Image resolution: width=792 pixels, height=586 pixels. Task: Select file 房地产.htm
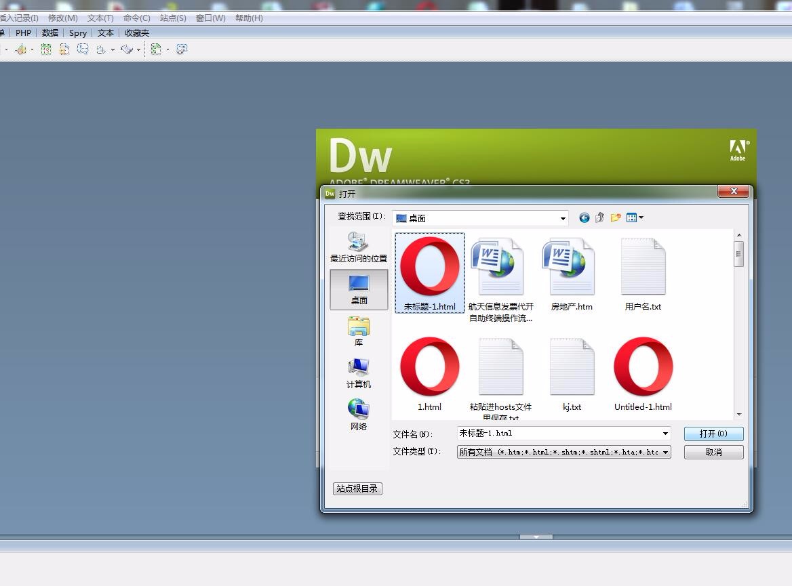pos(572,274)
